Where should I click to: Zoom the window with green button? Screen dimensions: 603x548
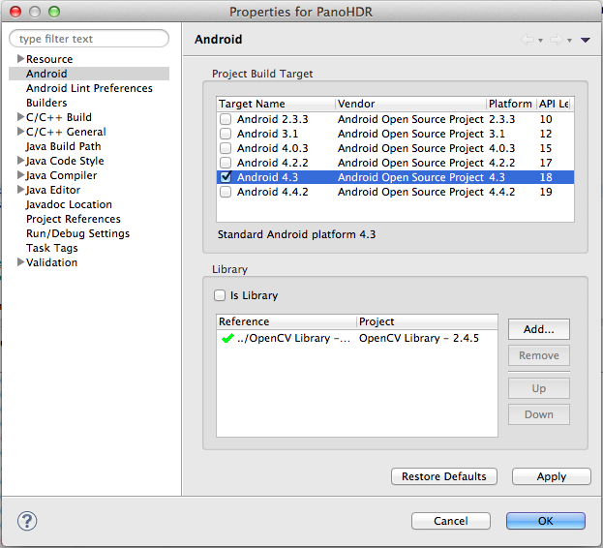point(54,12)
